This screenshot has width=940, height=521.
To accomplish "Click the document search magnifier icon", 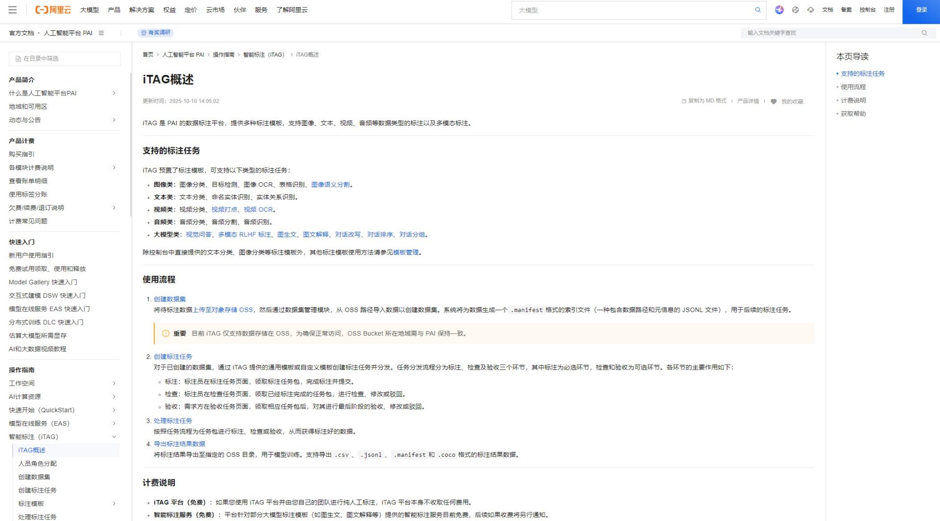I will pyautogui.click(x=924, y=33).
